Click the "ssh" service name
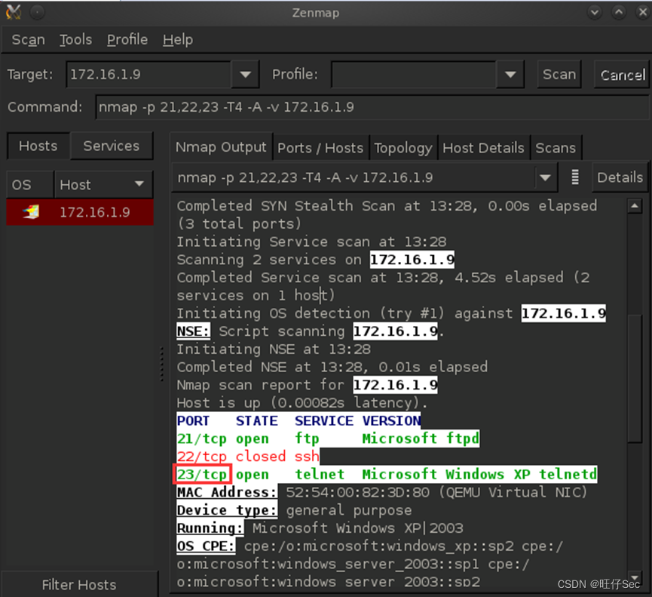 point(307,457)
